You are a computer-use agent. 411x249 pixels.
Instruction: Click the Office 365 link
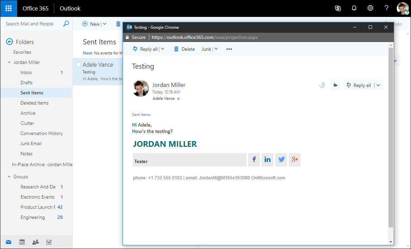pyautogui.click(x=36, y=8)
